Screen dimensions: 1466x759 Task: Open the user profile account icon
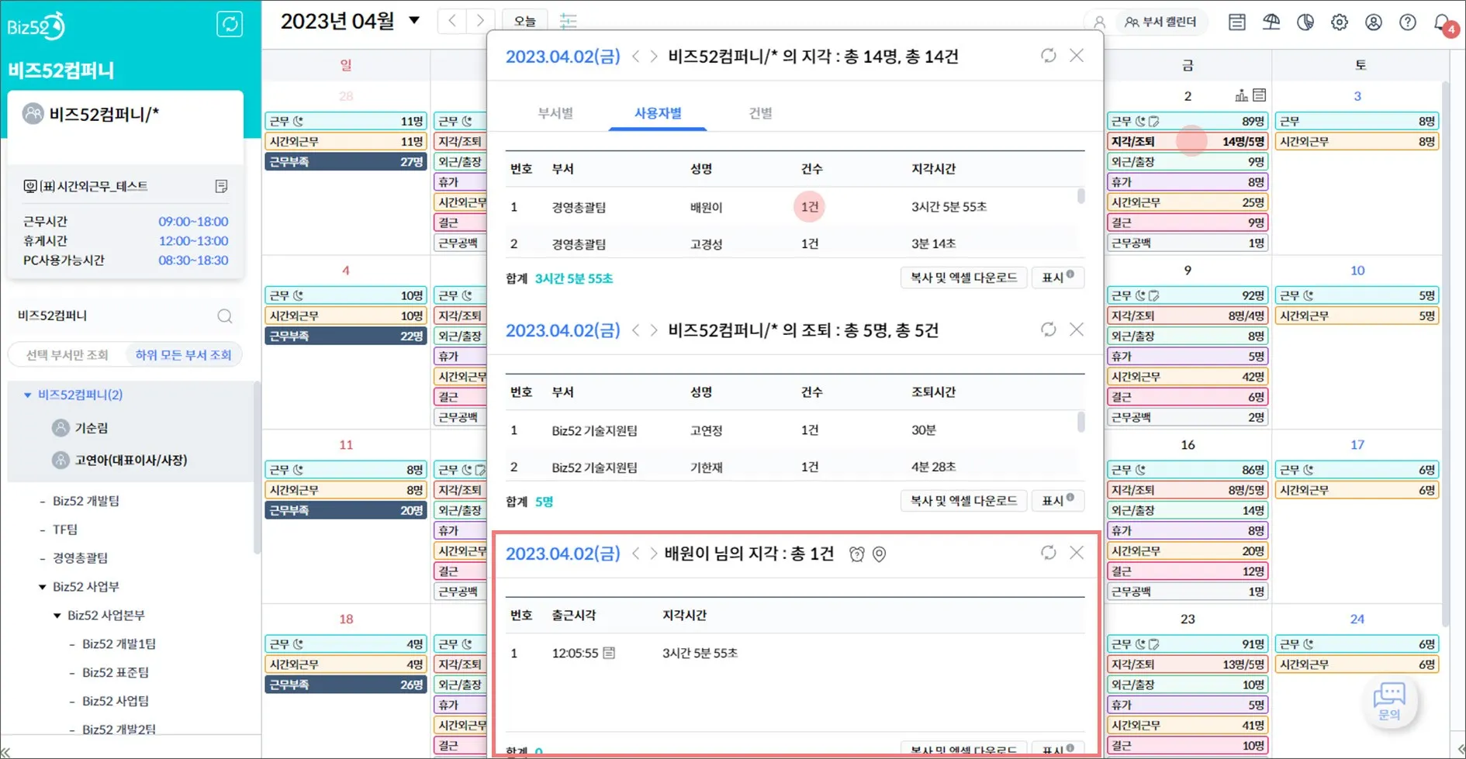(x=1374, y=22)
